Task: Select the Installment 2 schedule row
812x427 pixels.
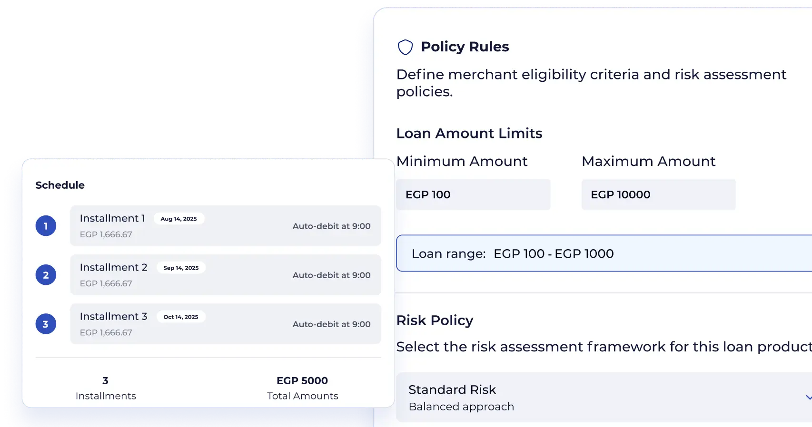Action: 225,275
